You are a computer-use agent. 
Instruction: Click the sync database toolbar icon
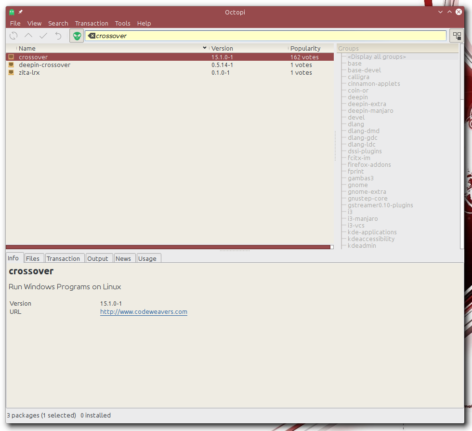click(x=13, y=36)
